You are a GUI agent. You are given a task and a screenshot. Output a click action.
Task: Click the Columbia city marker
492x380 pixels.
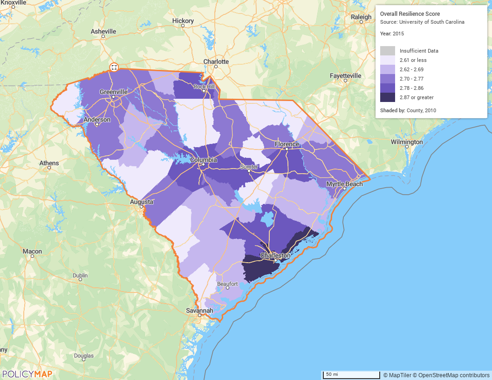(x=203, y=164)
